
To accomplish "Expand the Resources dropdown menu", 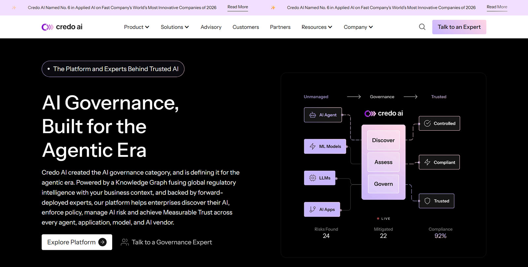I will pyautogui.click(x=317, y=27).
